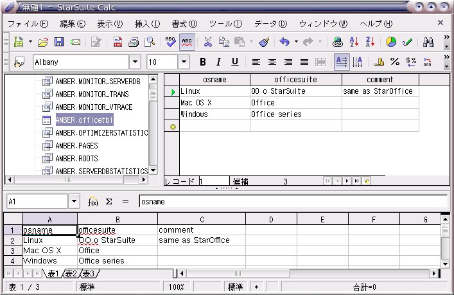Run the Spellcheck ABC checkmark icon
This screenshot has height=295, width=454.
[170, 42]
